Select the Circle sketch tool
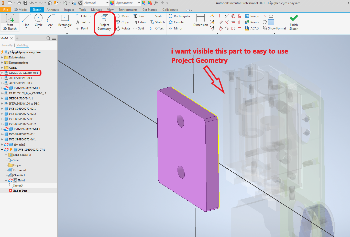 39,20
